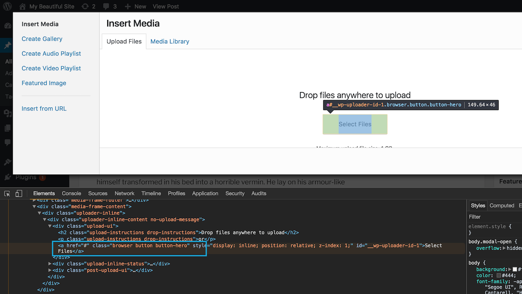The width and height of the screenshot is (522, 294).
Task: Open the DevTools Network tab
Action: point(125,194)
